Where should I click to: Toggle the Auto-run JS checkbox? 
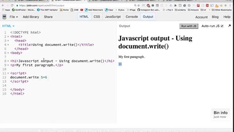point(222,26)
